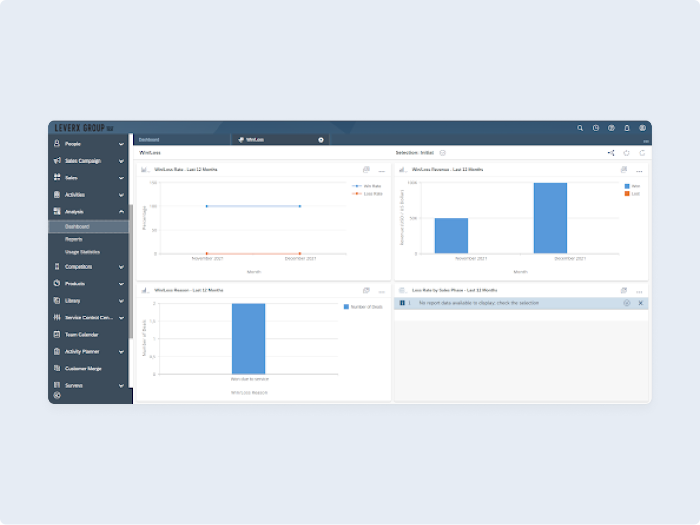Click the Customer Merge icon
Image resolution: width=700 pixels, height=525 pixels.
[57, 368]
